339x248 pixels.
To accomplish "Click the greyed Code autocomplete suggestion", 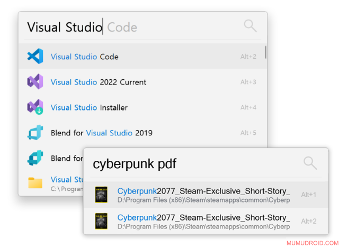I will point(122,27).
